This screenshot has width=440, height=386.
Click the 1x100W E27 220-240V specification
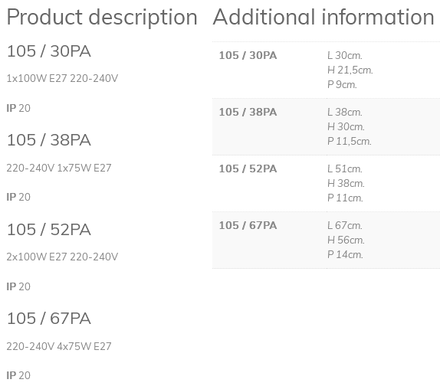(x=62, y=78)
